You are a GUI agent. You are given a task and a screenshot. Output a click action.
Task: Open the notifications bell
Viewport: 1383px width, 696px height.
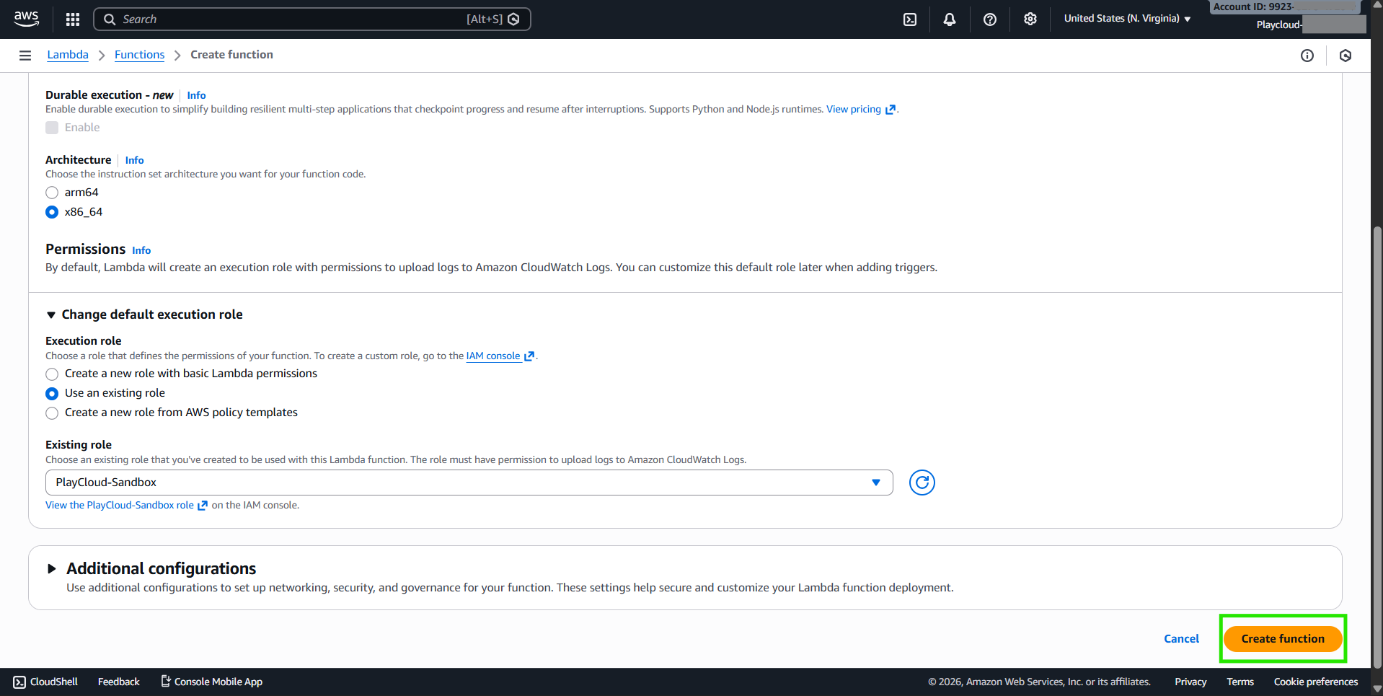(950, 19)
